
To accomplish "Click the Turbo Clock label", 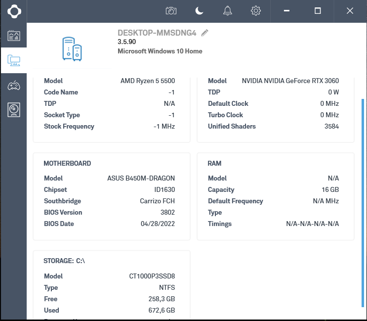I will point(225,115).
